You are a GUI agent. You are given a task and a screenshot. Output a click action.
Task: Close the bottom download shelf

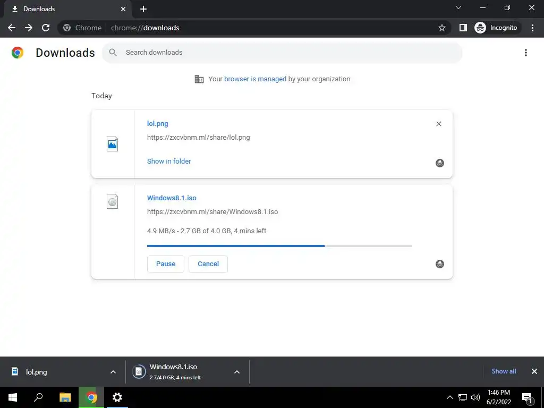pos(534,371)
